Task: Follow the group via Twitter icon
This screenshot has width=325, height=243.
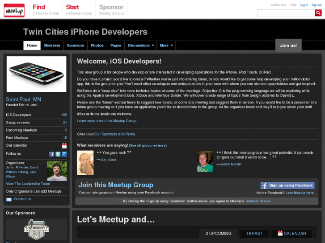Action: [x=58, y=154]
